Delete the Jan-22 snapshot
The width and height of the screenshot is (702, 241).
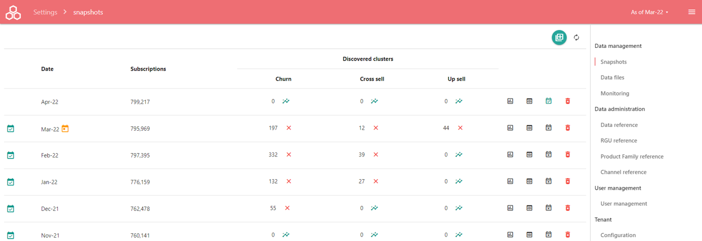[567, 181]
